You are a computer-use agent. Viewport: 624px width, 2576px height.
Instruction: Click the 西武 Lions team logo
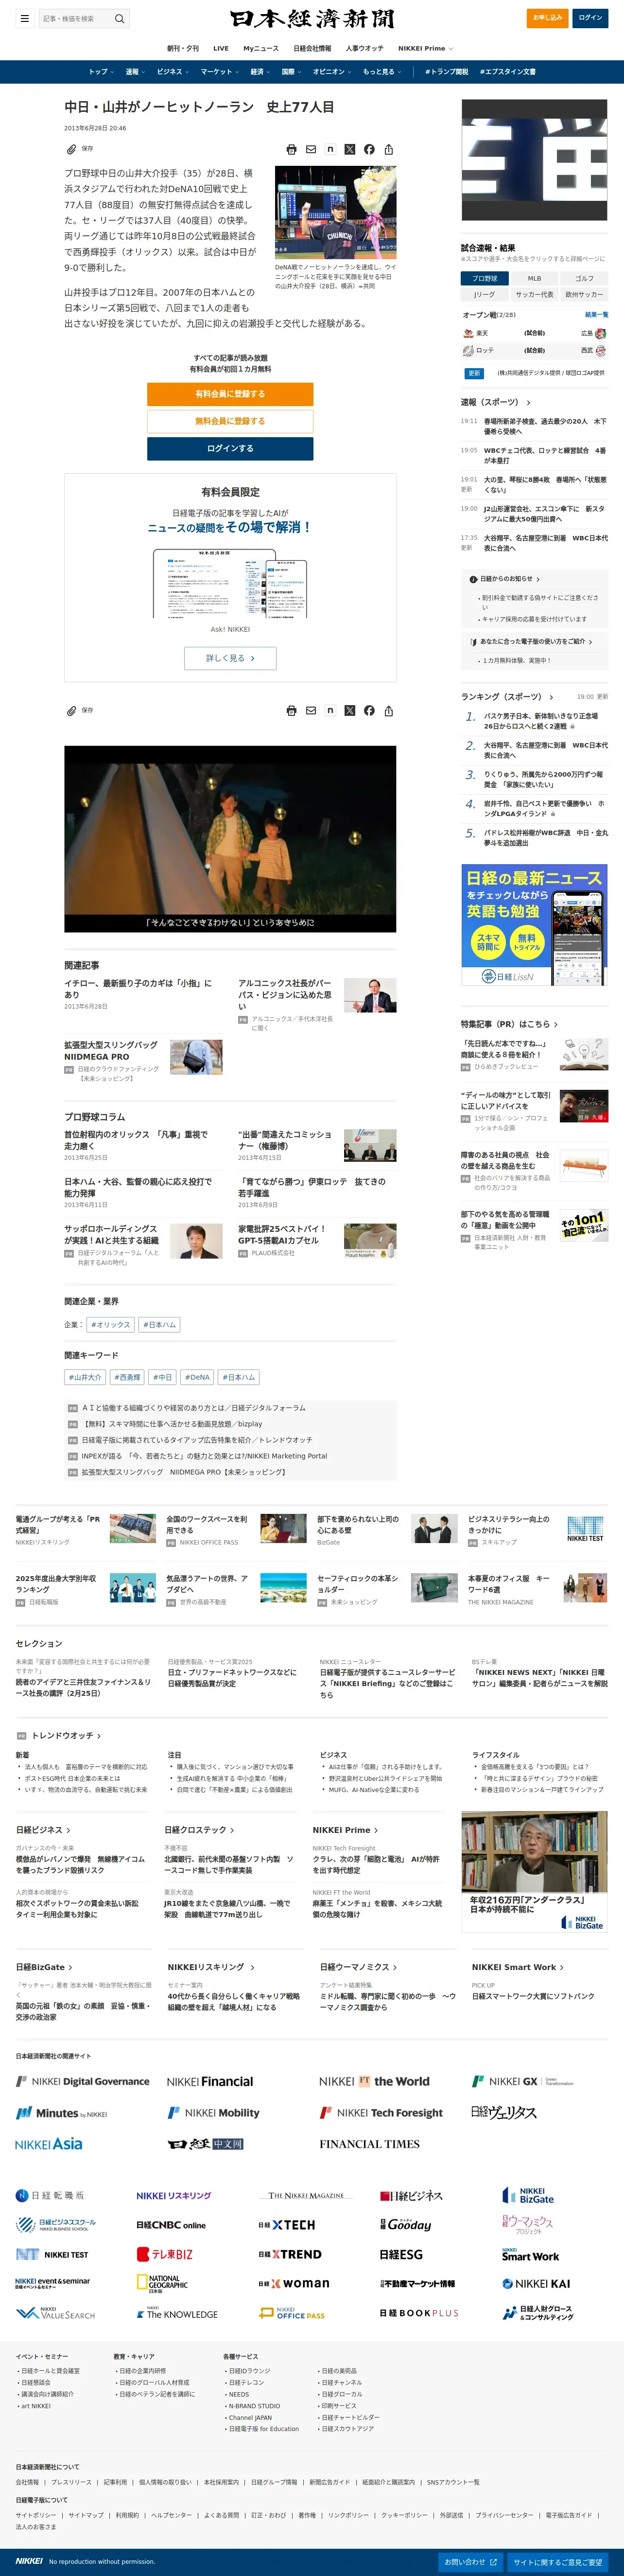(601, 351)
